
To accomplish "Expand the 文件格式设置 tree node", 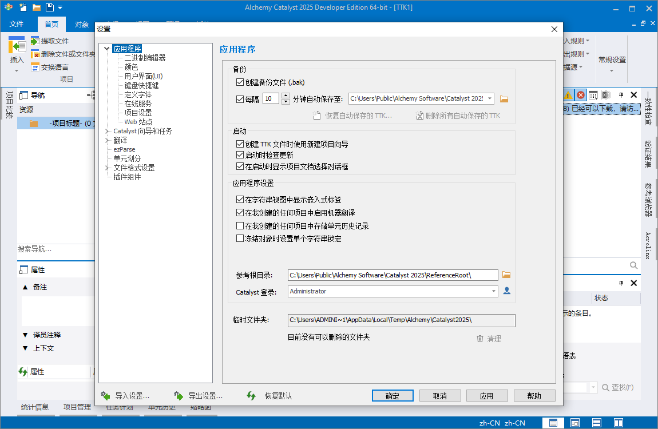I will click(x=107, y=168).
